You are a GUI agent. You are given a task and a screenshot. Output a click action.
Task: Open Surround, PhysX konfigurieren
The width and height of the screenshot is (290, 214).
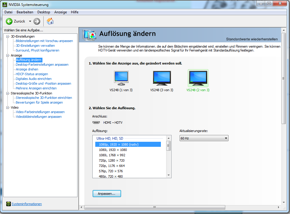tap(37, 50)
